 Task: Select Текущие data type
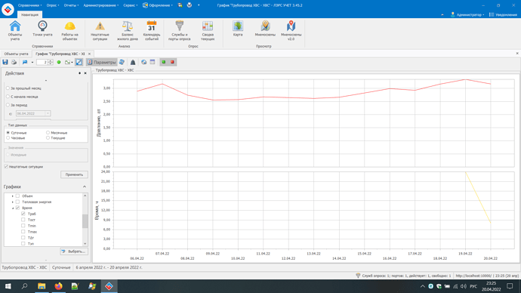(x=48, y=137)
